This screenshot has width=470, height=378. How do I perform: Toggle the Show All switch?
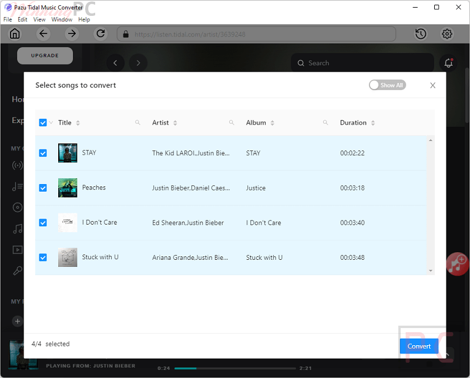point(387,85)
